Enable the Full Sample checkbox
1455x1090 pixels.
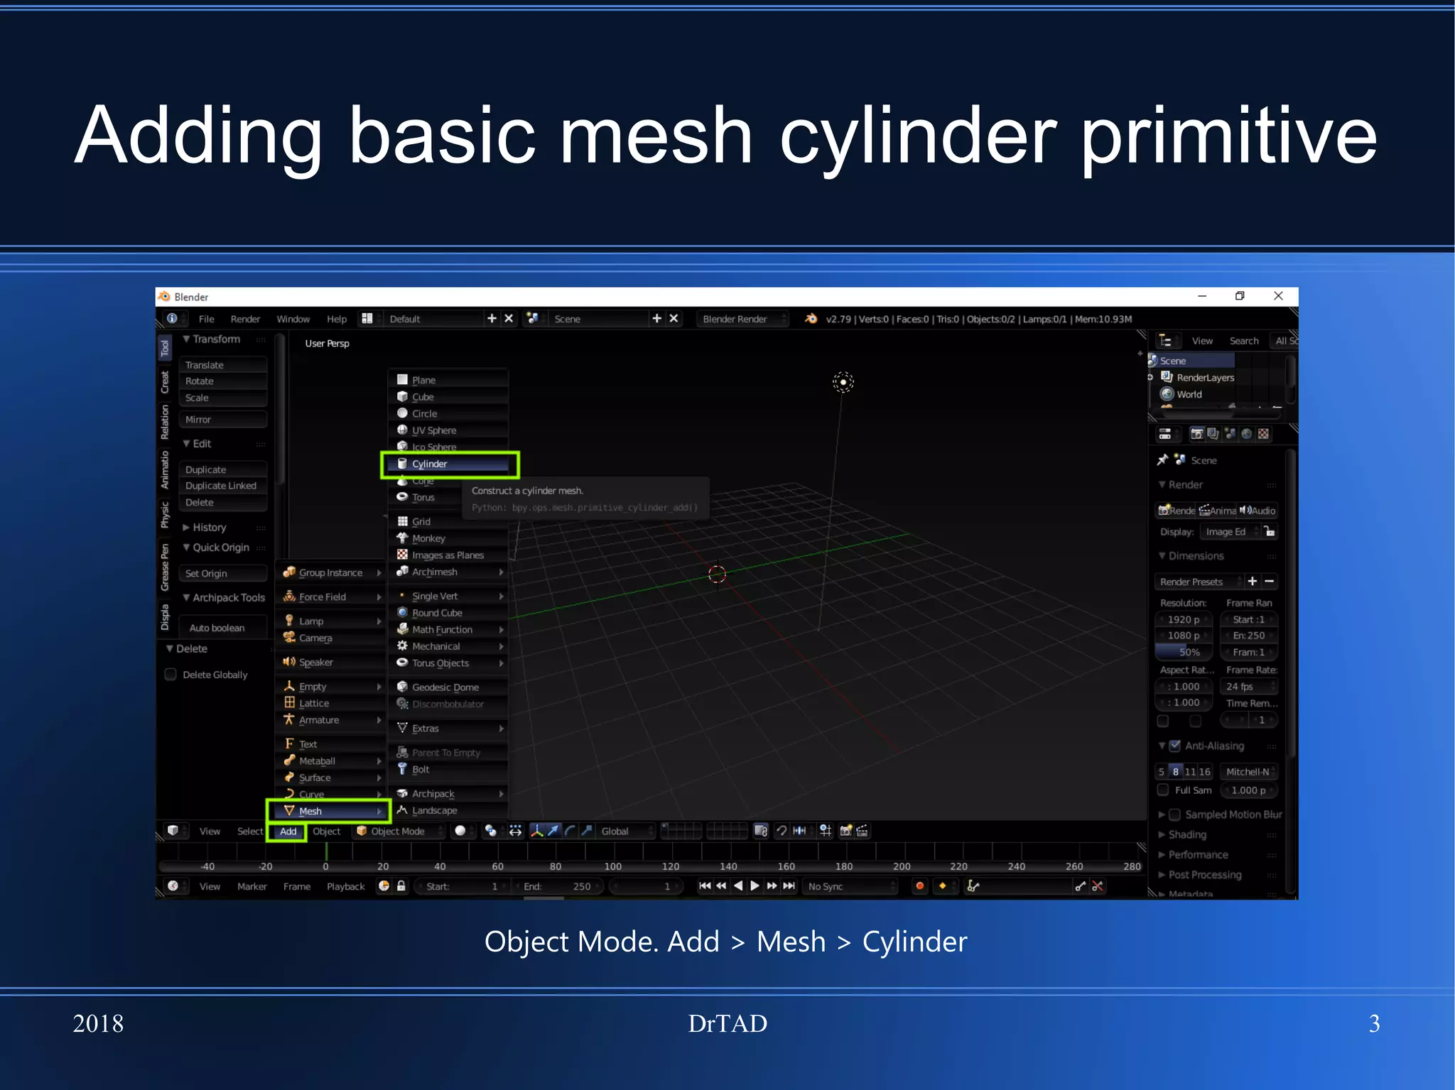[1163, 790]
